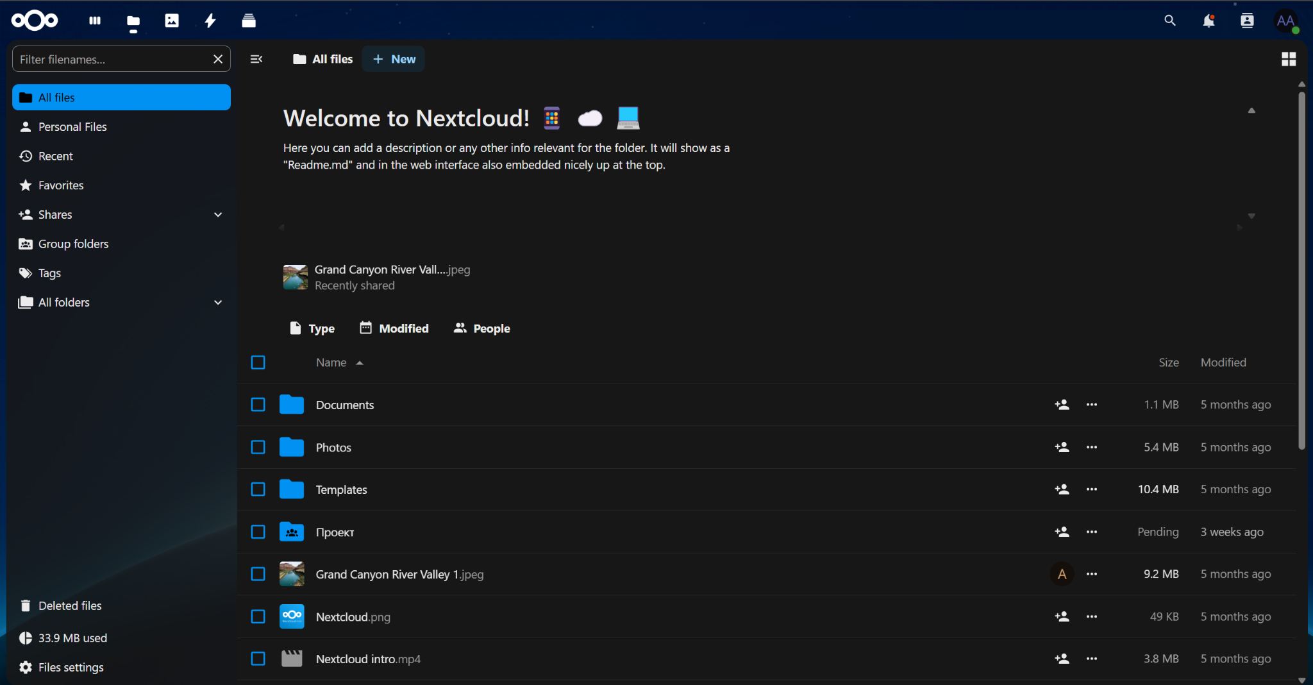Select the Проект folder checkbox
Screen dimensions: 1313x685
click(x=258, y=532)
